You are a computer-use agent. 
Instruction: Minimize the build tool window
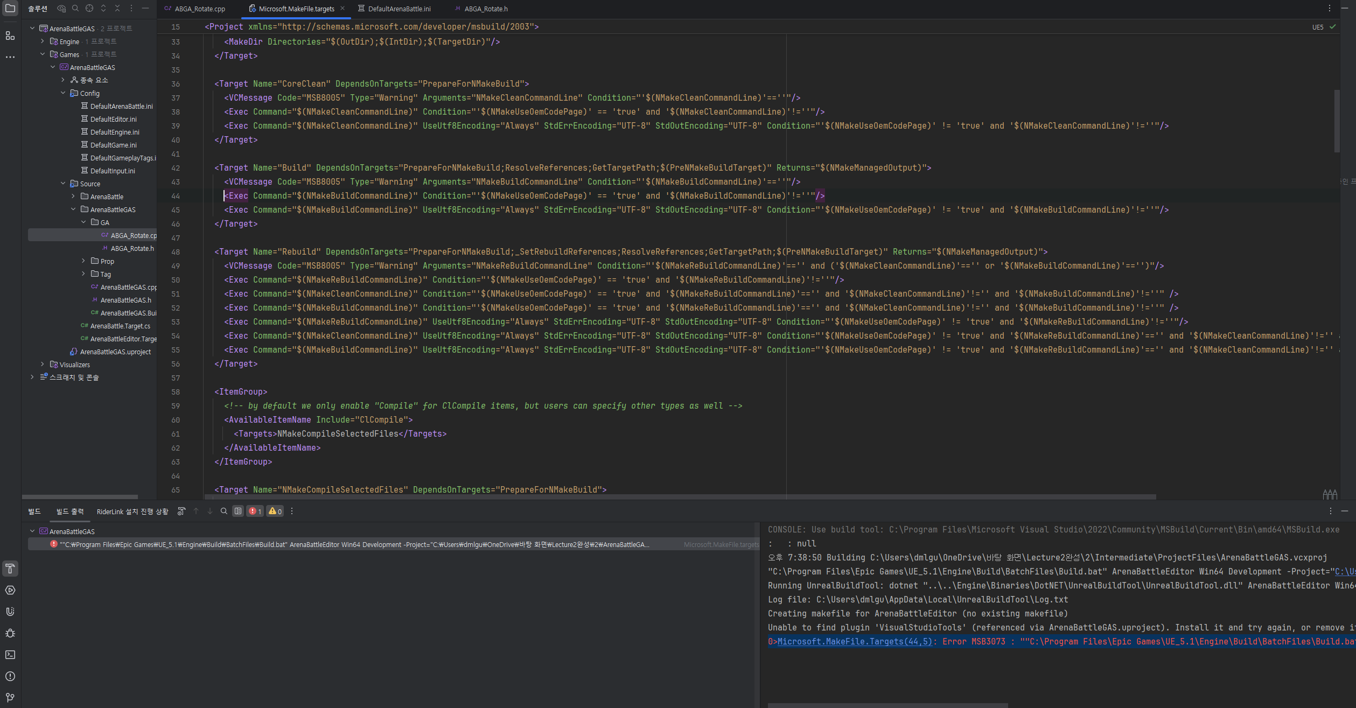(1345, 511)
